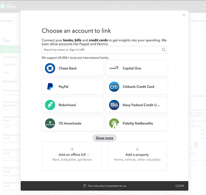Viewport: 206px width, 195px height.
Task: Click Add an offline bill text
Action: click(72, 155)
